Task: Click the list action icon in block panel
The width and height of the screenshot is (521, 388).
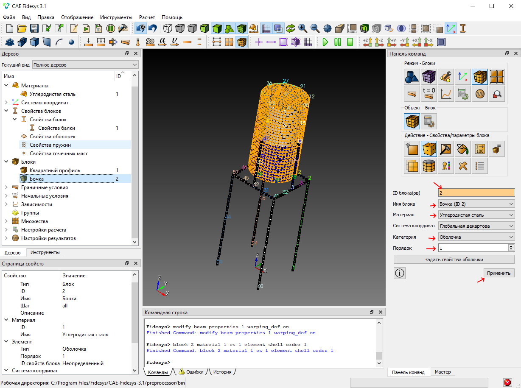Action: [x=480, y=166]
